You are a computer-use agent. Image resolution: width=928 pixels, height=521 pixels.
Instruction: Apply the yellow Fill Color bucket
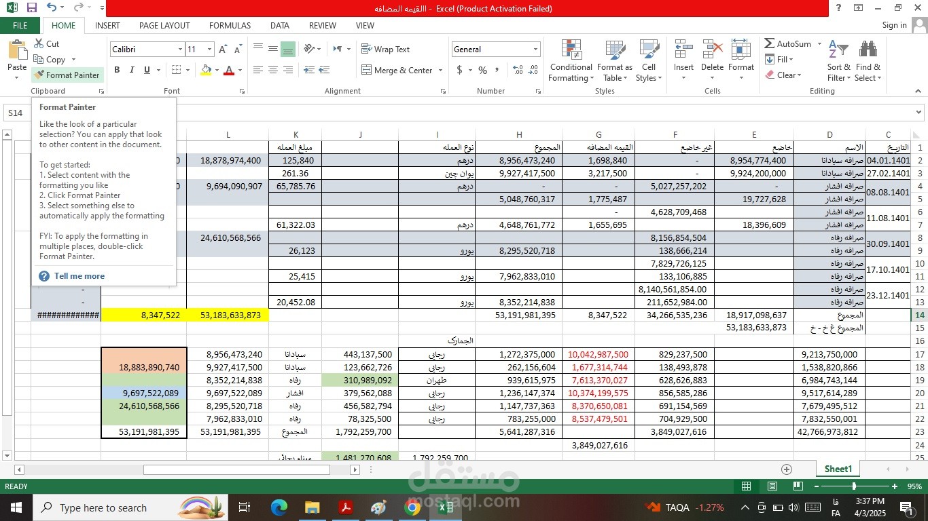pyautogui.click(x=207, y=70)
